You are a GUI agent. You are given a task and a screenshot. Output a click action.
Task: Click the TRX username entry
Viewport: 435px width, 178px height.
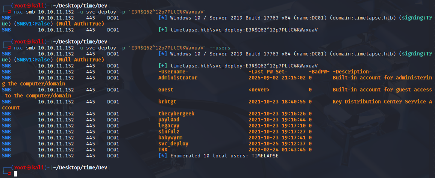tap(163, 150)
